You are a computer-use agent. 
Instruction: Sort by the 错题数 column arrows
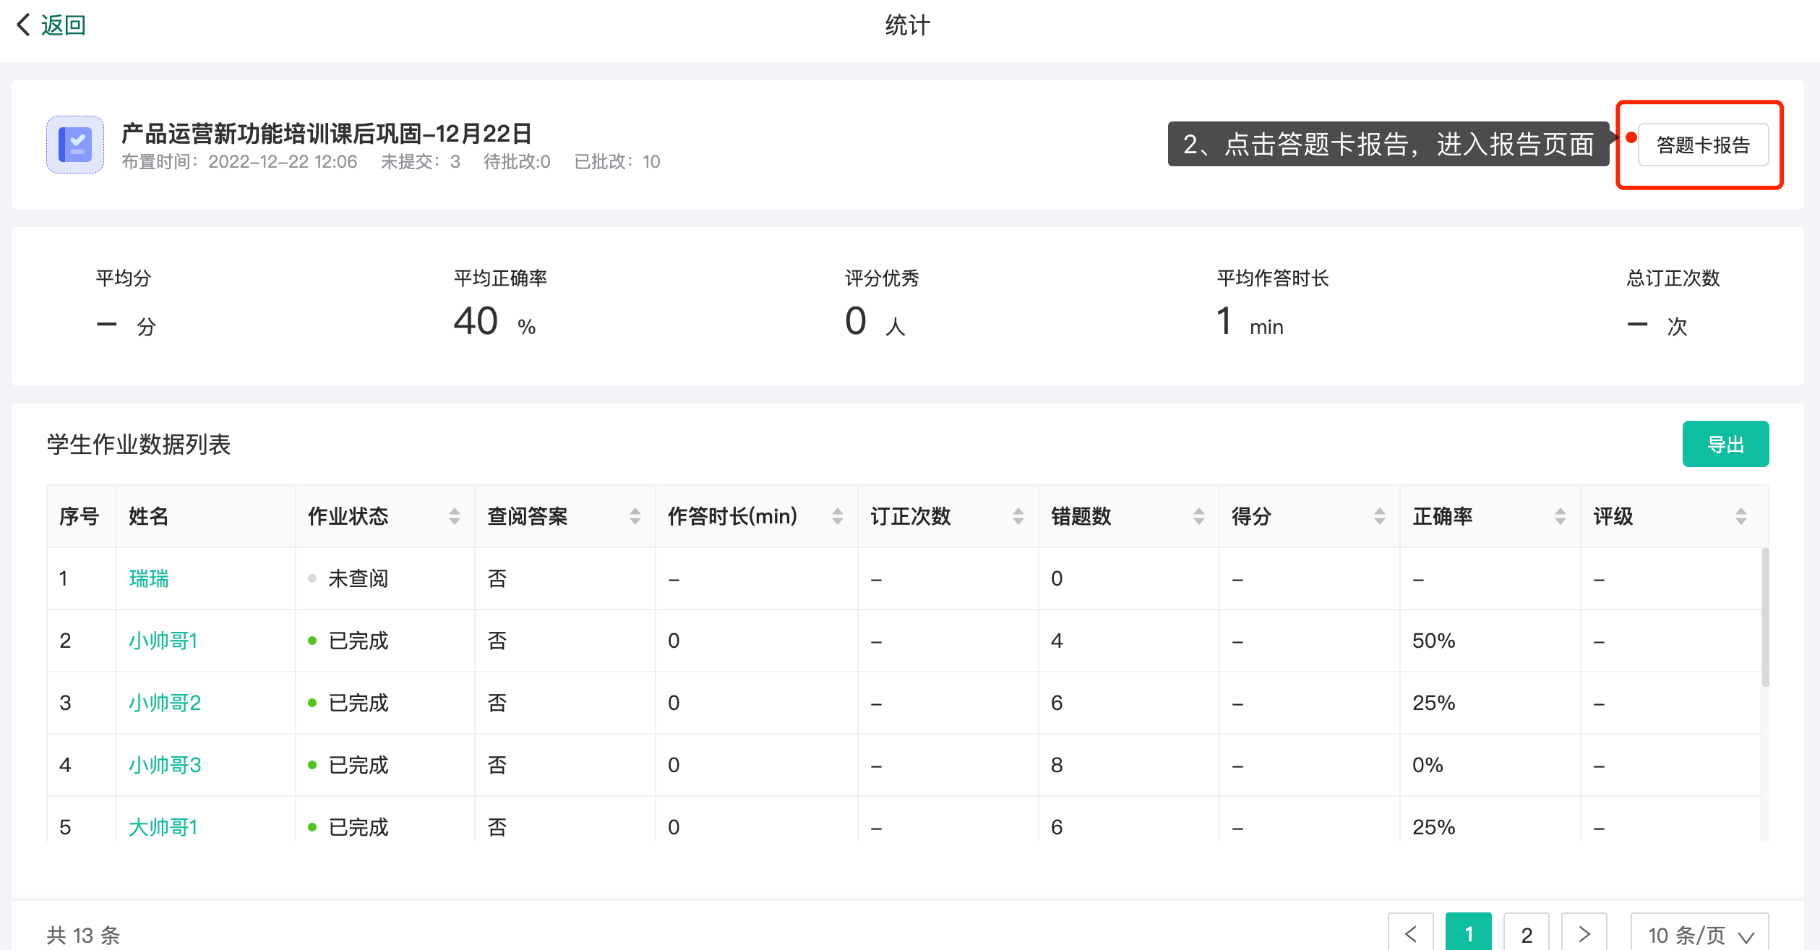[x=1199, y=516]
